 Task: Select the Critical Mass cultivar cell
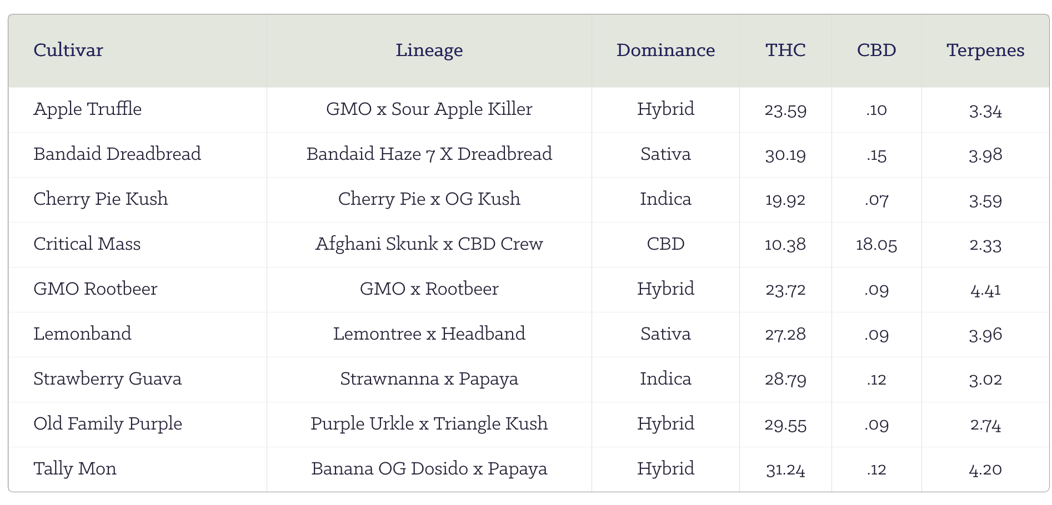pyautogui.click(x=87, y=244)
